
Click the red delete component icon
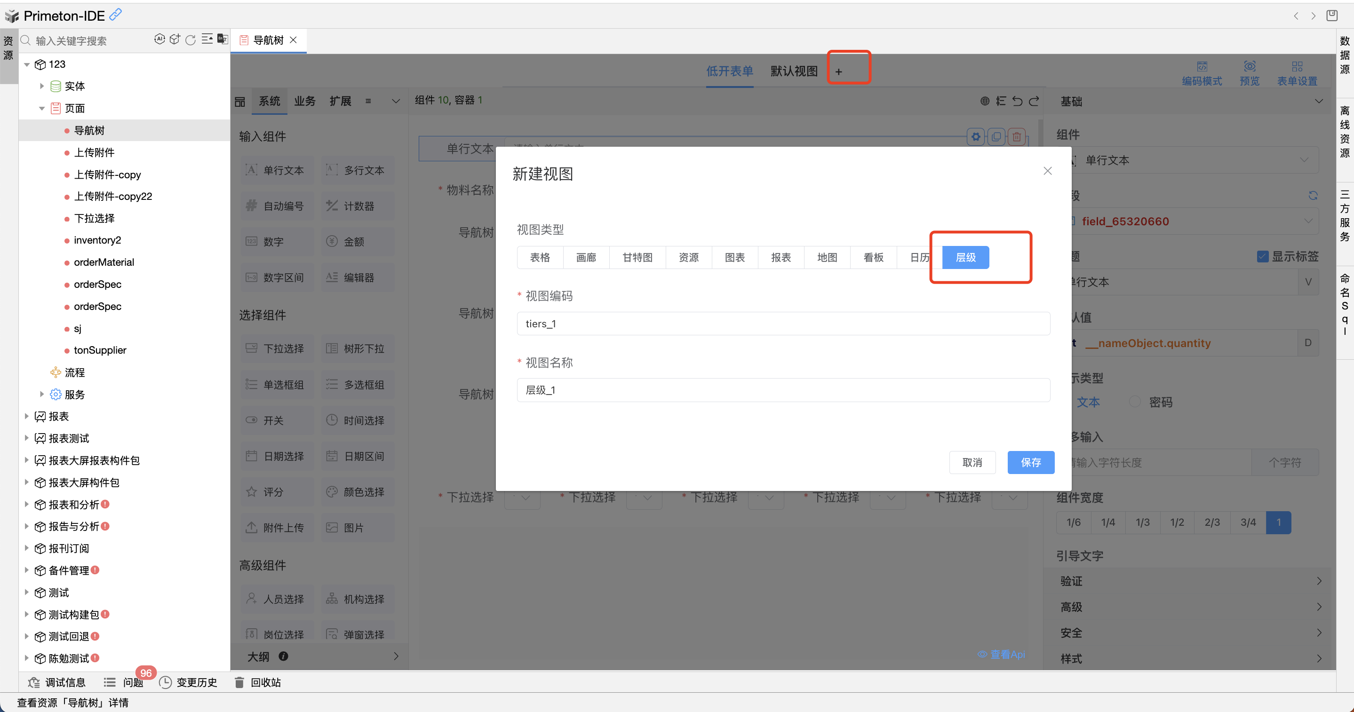coord(1017,137)
